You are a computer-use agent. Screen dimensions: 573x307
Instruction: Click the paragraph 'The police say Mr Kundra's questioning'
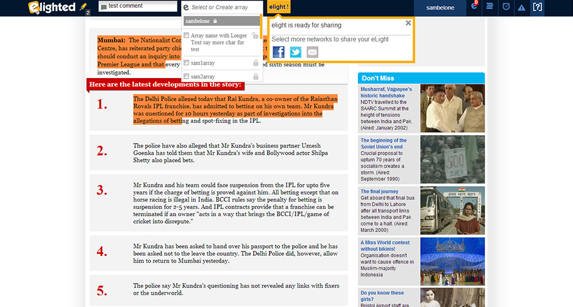point(236,289)
